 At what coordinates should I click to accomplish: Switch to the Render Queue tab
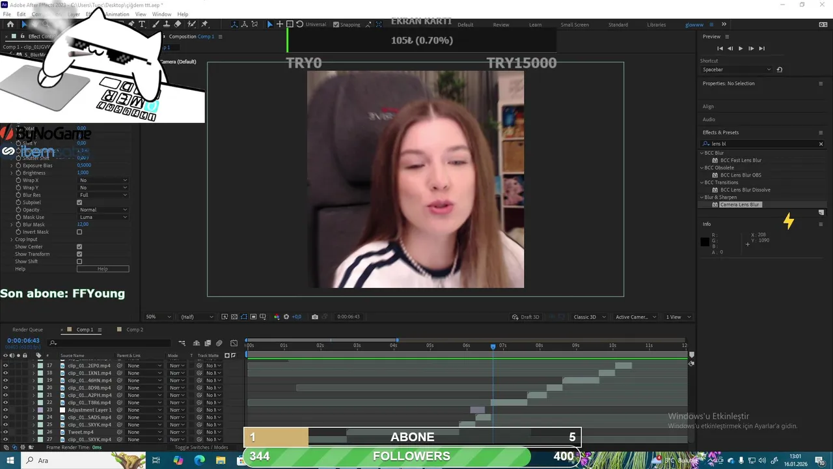pyautogui.click(x=27, y=330)
